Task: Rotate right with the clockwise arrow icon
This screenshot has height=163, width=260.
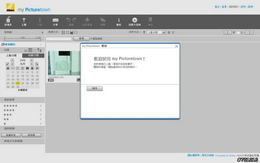Action: click(74, 20)
